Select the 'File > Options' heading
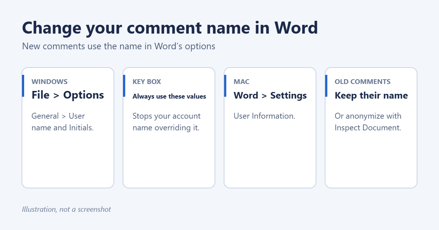This screenshot has width=439, height=230. [68, 95]
